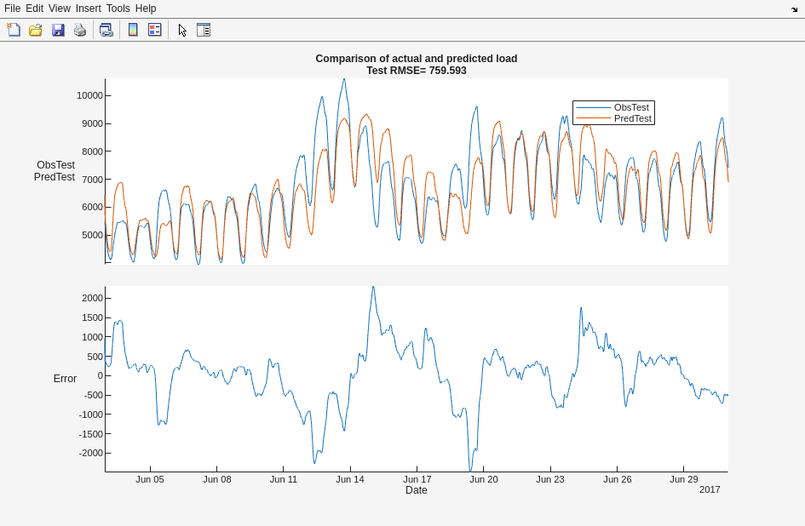Click the dock arrow at top right

pyautogui.click(x=794, y=9)
